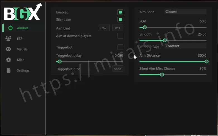The width and height of the screenshot is (218, 136).
Task: Click the m1 aim bind button
Action: tap(117, 28)
